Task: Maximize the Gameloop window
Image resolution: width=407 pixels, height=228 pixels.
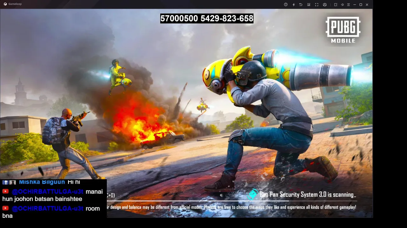Action: (361, 4)
